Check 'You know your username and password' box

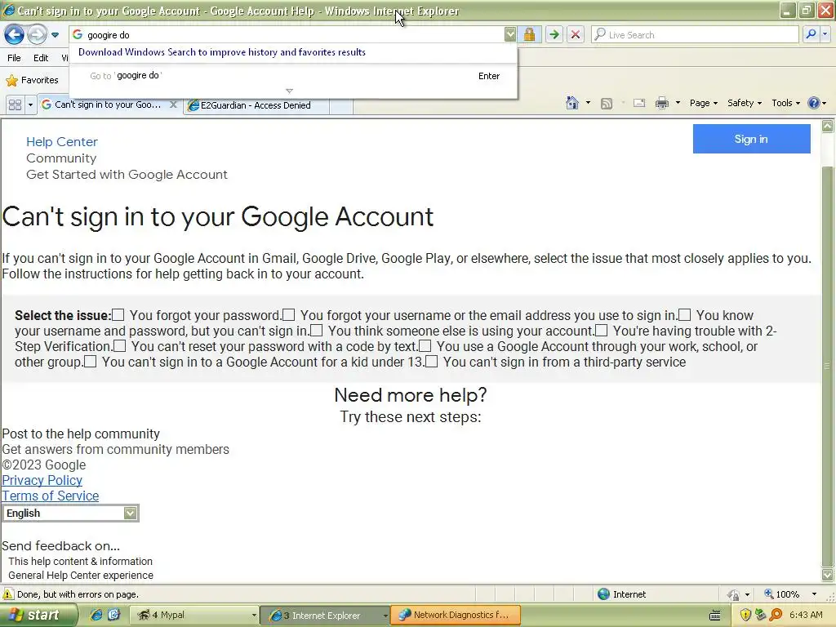coord(685,315)
